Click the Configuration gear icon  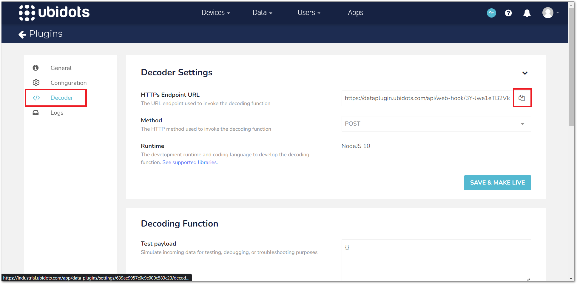coord(36,82)
